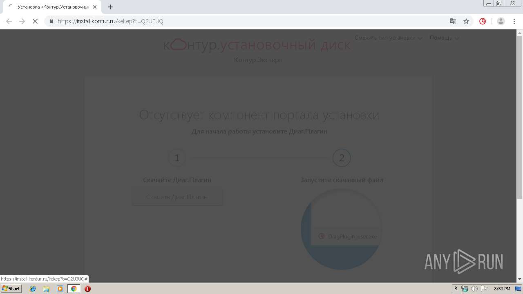Select the Установка «Контур.Установочный tab

click(52, 7)
